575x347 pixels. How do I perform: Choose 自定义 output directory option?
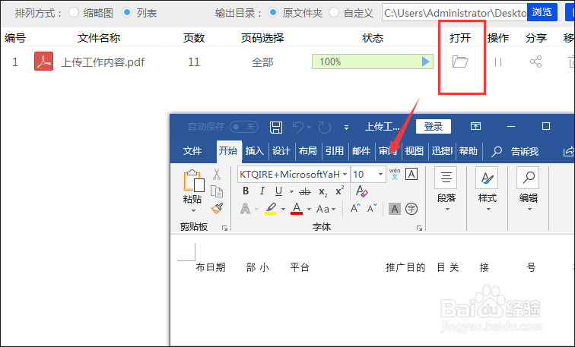334,12
